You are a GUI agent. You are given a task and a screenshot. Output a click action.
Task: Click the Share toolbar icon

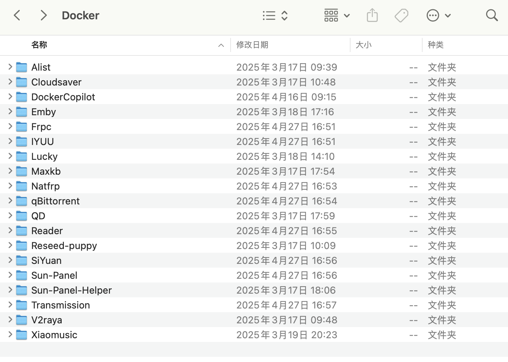tap(372, 16)
